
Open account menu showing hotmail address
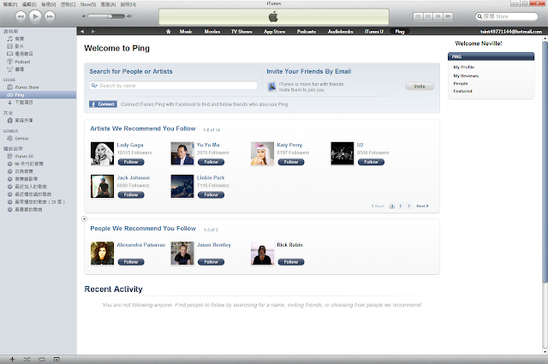(511, 32)
